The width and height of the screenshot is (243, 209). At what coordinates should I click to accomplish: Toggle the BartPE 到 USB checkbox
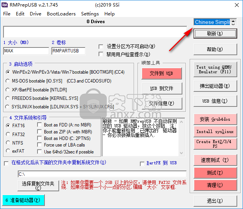(142, 163)
